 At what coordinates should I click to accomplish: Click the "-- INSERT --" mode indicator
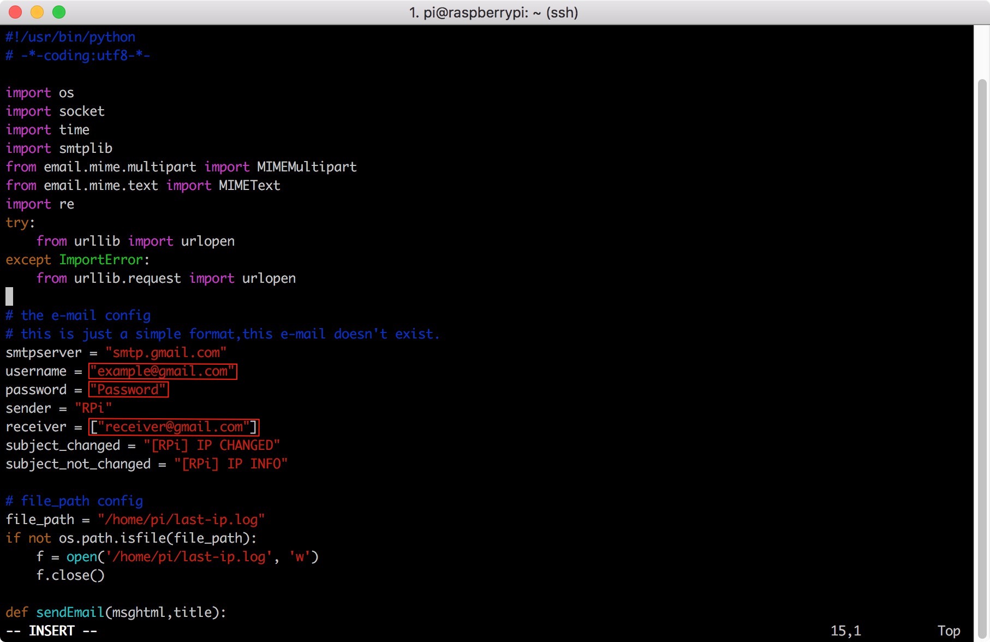(x=51, y=631)
